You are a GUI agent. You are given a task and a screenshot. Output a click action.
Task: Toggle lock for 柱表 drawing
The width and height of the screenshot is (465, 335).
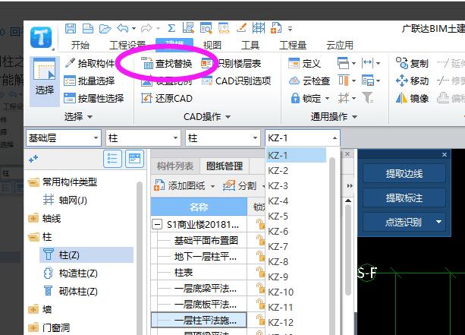pos(260,272)
